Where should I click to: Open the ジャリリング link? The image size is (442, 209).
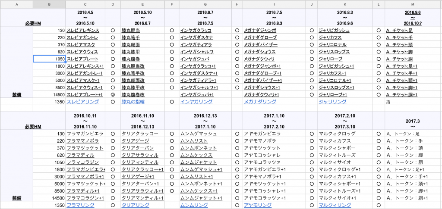click(332, 102)
